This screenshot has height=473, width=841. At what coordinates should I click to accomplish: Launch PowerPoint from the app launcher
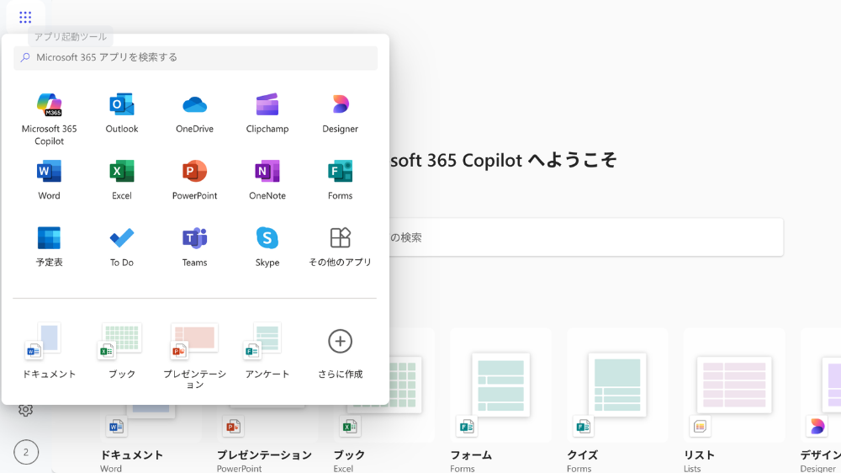coord(195,180)
